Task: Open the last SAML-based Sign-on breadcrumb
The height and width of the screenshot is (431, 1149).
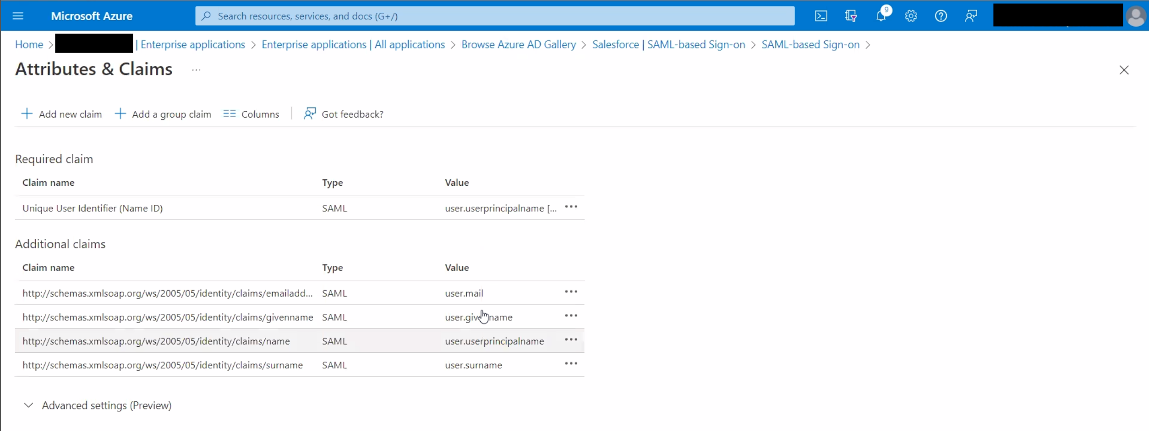Action: [x=810, y=44]
